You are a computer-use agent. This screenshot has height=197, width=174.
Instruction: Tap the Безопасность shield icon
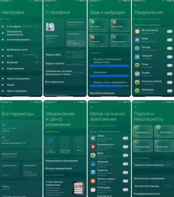tap(93, 147)
